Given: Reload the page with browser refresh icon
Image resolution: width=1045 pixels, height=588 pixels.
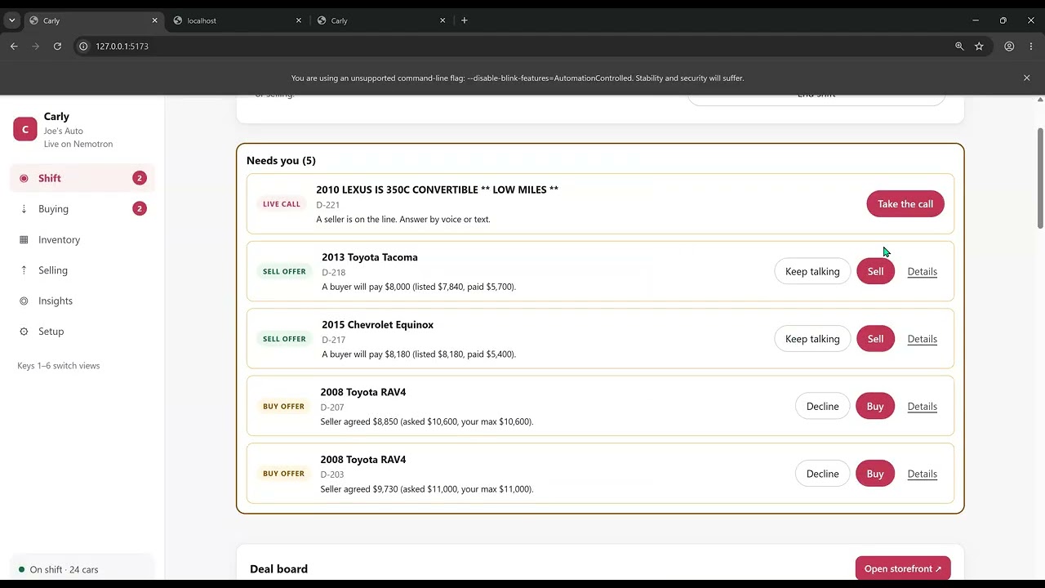Looking at the screenshot, I should coord(57,47).
